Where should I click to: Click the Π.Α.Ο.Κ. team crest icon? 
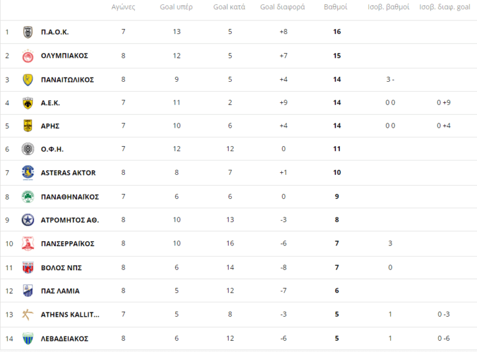tap(27, 32)
